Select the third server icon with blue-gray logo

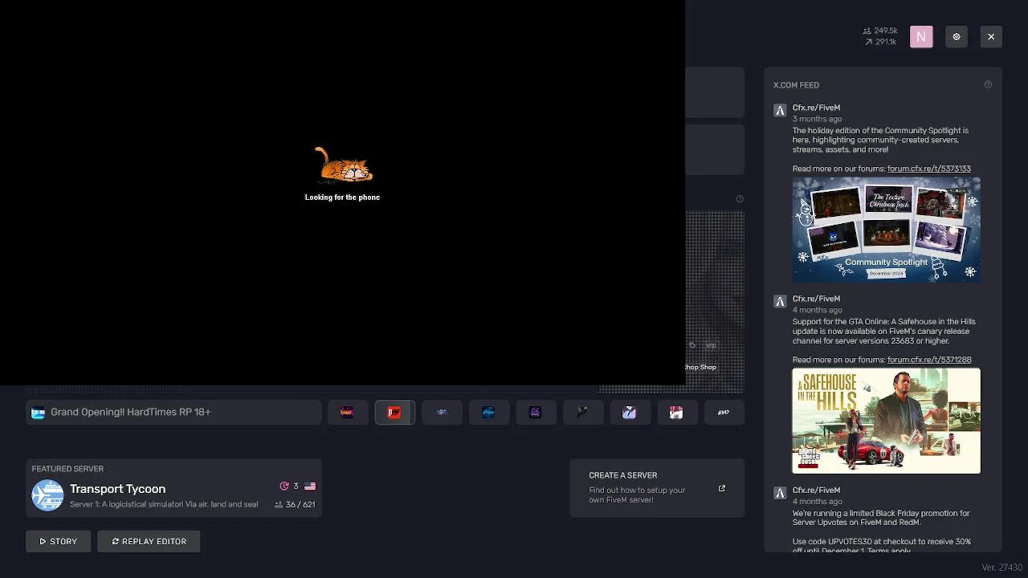coord(442,412)
